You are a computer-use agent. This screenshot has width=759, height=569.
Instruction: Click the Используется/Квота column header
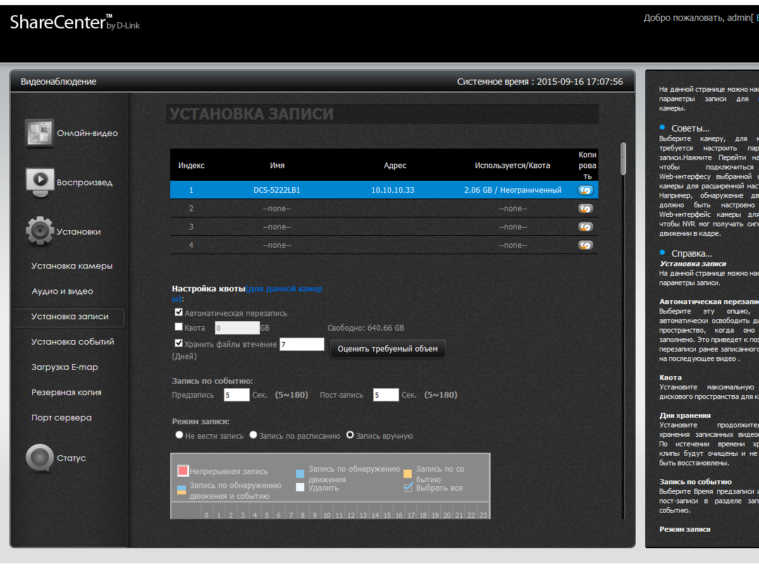click(x=513, y=166)
